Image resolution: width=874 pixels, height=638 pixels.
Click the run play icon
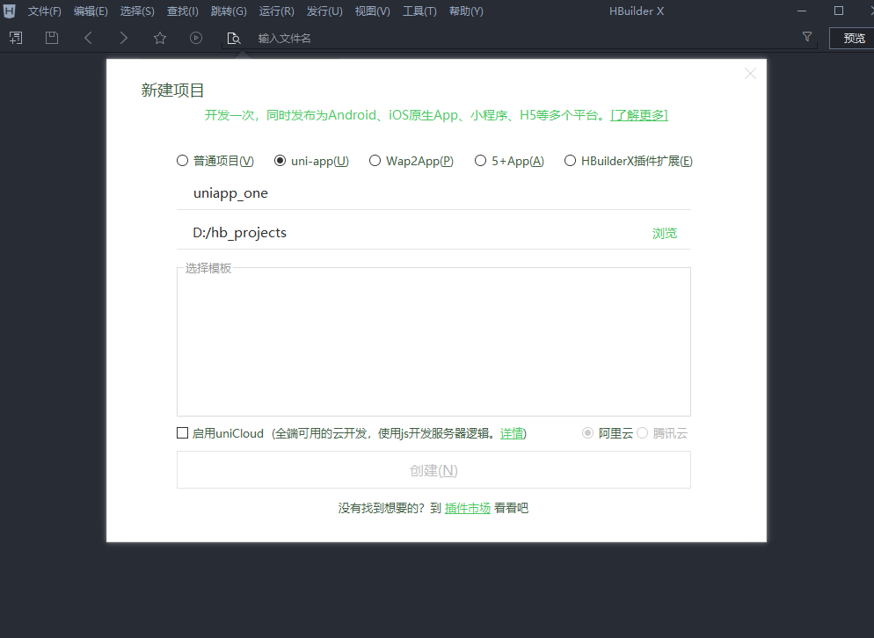(x=196, y=38)
